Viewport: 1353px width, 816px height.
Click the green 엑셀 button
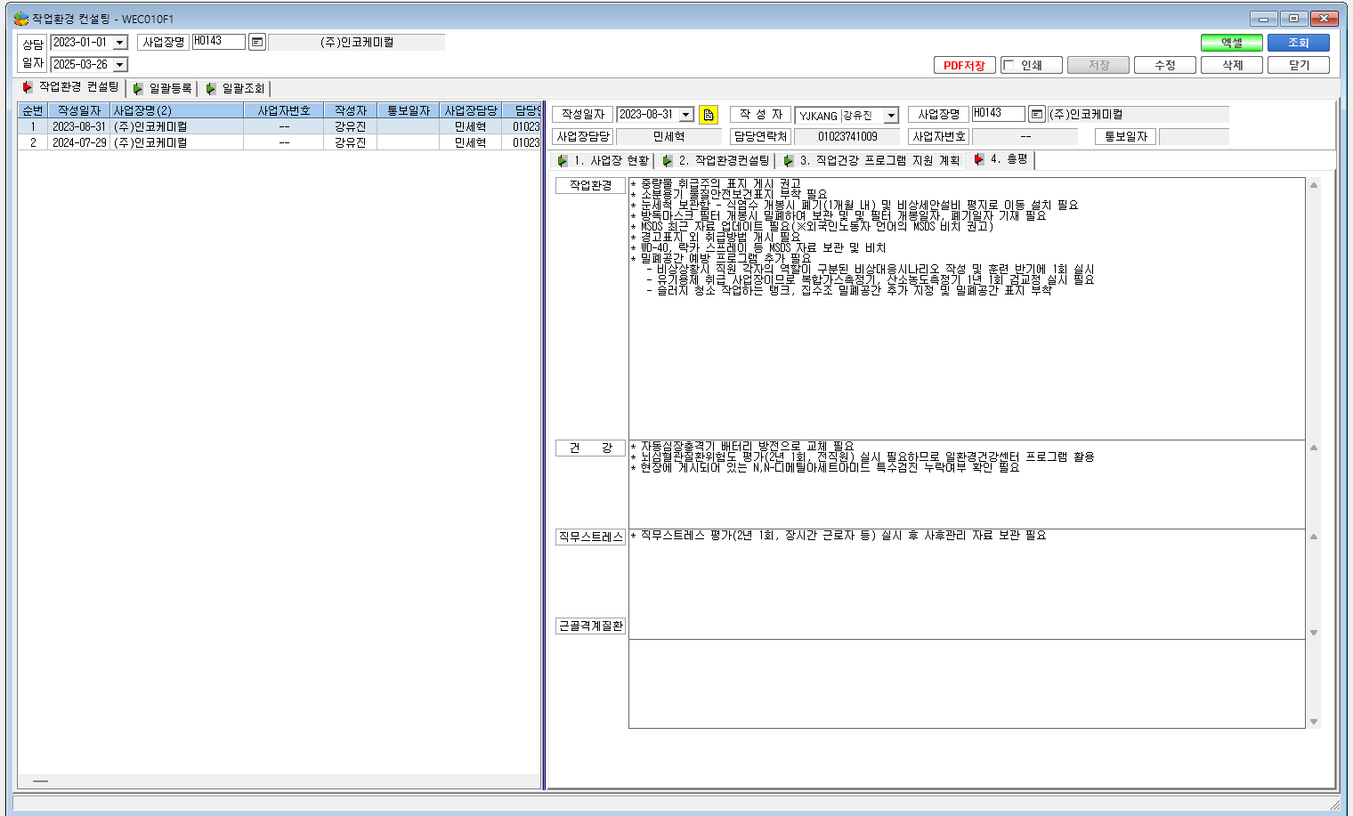[1232, 43]
